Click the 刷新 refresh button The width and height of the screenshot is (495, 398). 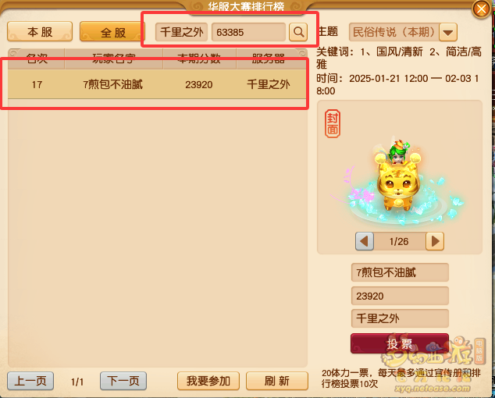(277, 381)
